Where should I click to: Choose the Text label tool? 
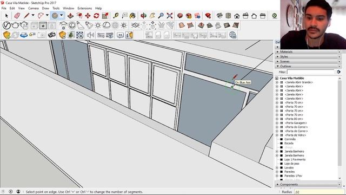pos(124,16)
